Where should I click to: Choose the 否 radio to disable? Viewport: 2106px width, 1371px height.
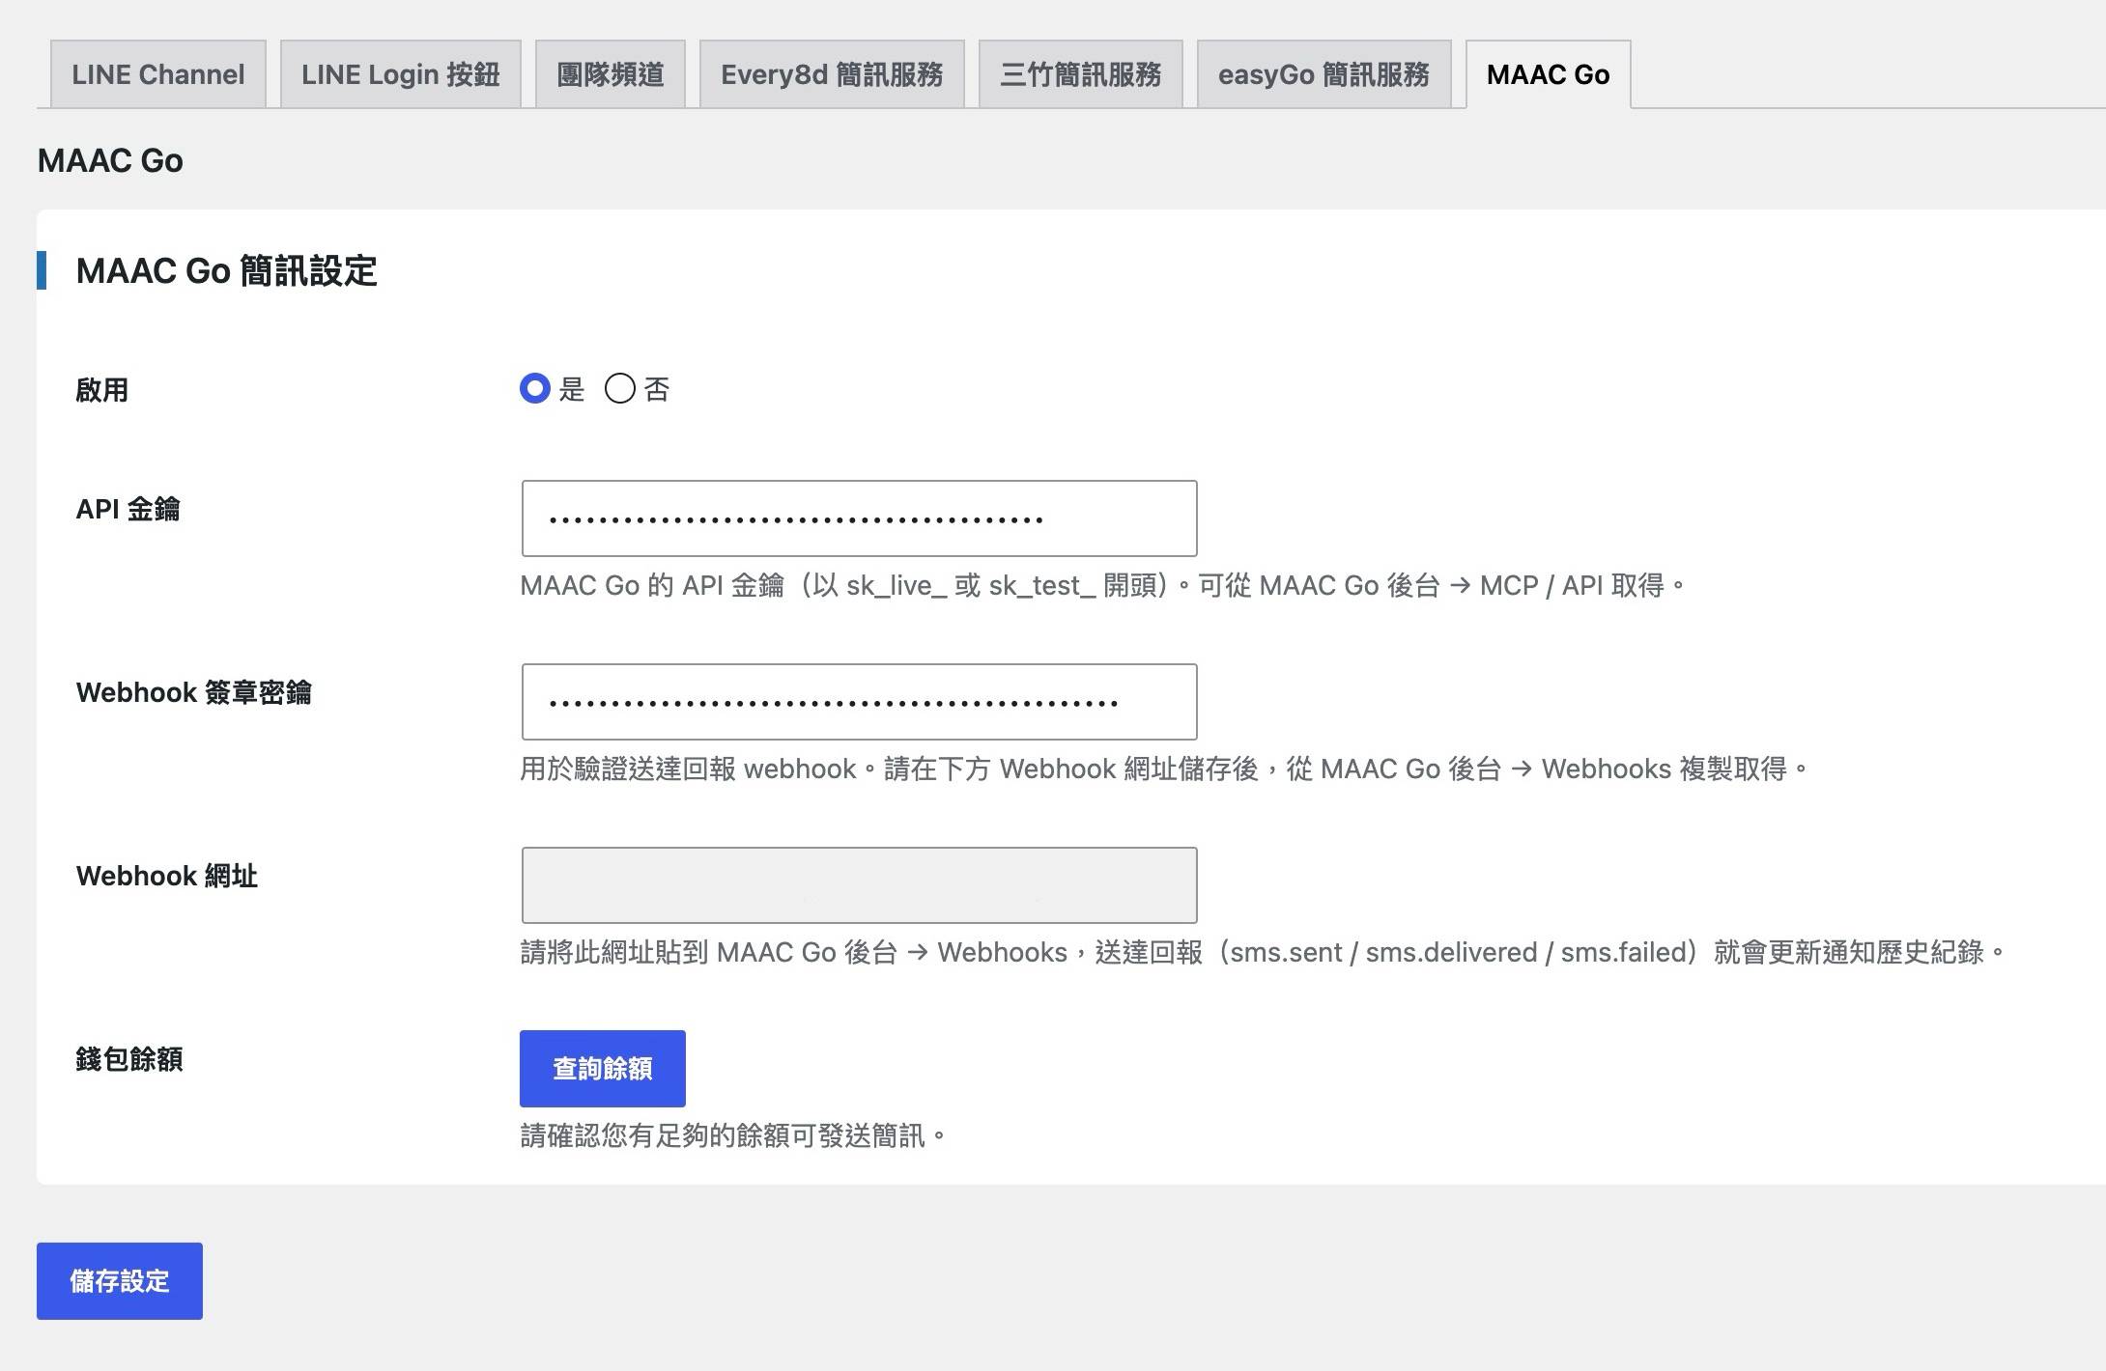click(620, 388)
